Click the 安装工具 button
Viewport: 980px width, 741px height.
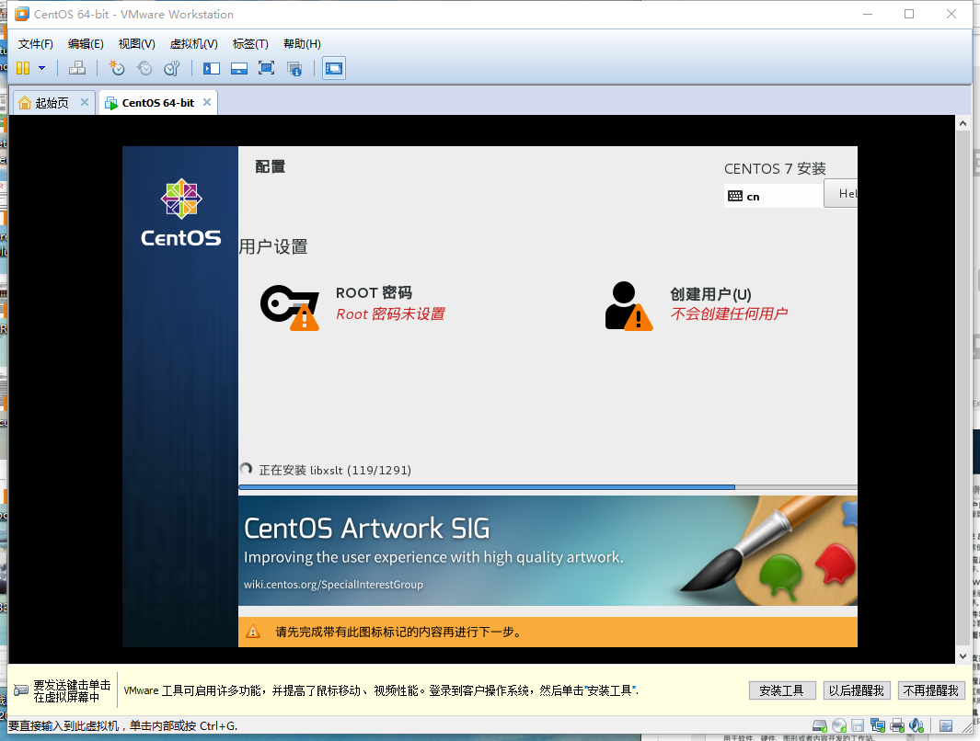[x=782, y=690]
